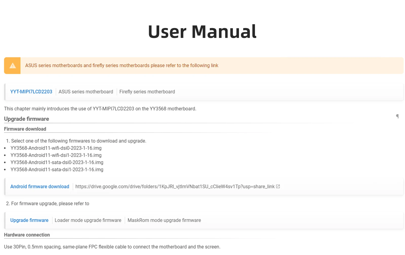405x255 pixels.
Task: Switch to ASUS series motherboard tab
Action: tap(86, 92)
